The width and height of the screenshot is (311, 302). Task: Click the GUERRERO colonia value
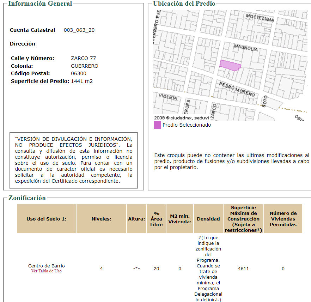85,66
